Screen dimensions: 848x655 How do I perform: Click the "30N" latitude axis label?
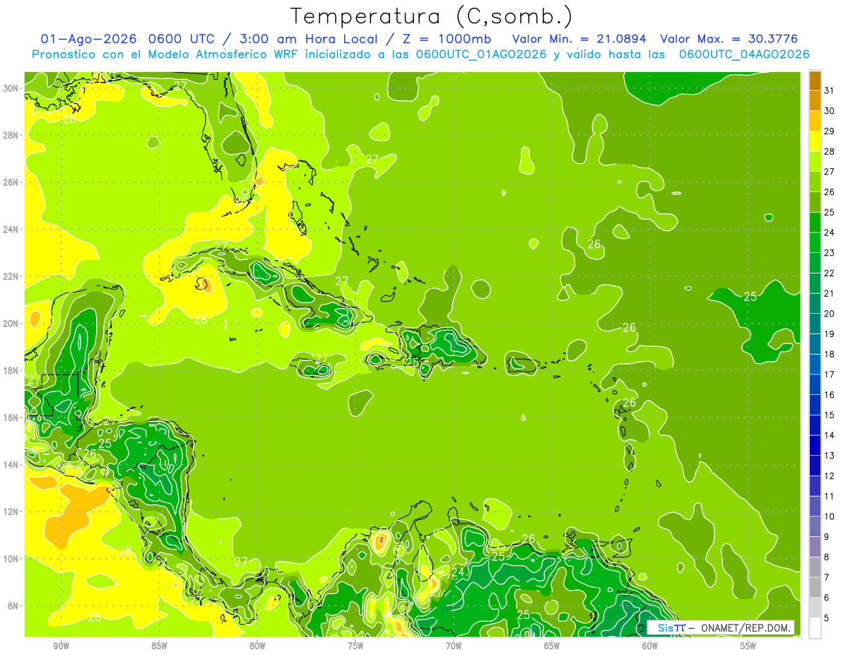11,88
